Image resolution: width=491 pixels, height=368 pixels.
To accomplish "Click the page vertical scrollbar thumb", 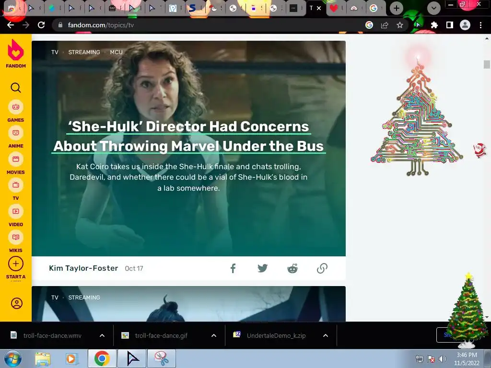I will pos(487,64).
